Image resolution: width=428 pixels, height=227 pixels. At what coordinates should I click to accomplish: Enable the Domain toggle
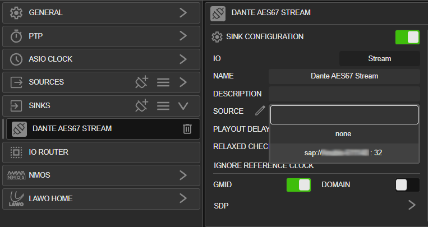tap(407, 185)
